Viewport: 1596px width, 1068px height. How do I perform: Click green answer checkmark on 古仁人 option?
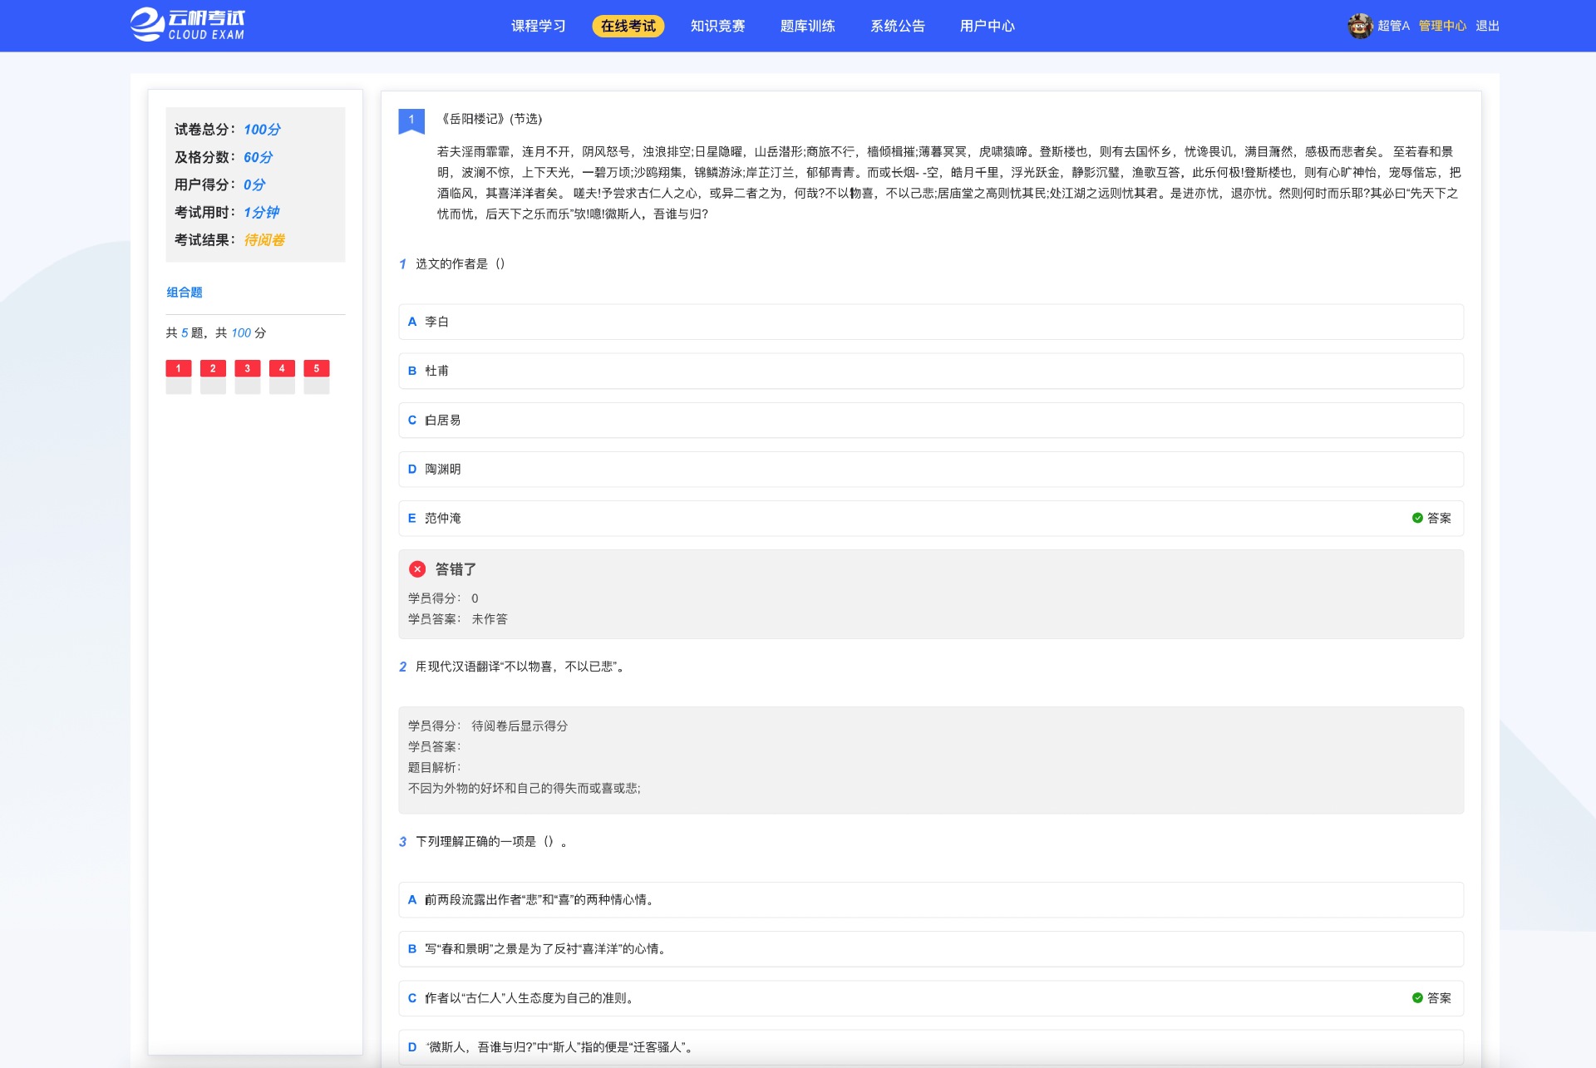[1417, 997]
